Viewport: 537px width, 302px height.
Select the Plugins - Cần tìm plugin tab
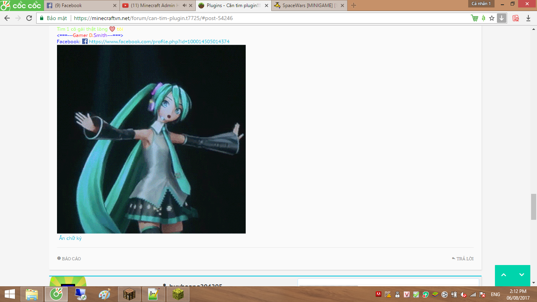[x=233, y=6]
